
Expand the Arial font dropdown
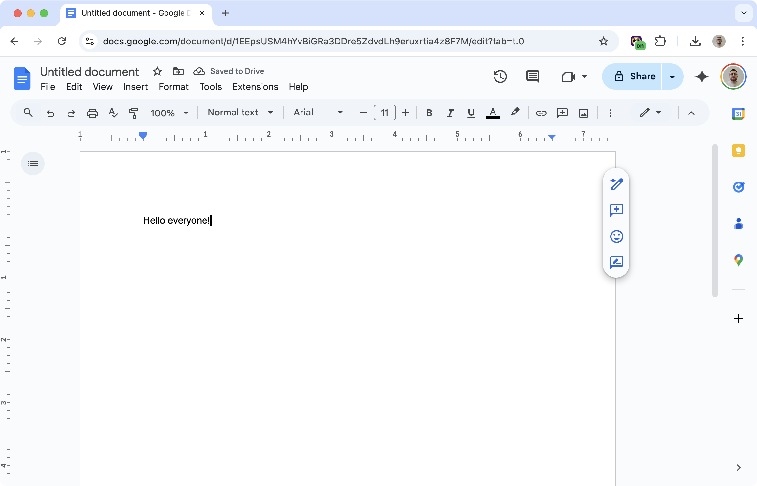[x=340, y=113]
